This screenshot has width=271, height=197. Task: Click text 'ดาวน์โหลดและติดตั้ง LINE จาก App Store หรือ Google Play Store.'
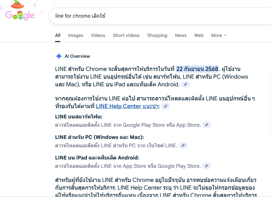pyautogui.click(x=128, y=166)
